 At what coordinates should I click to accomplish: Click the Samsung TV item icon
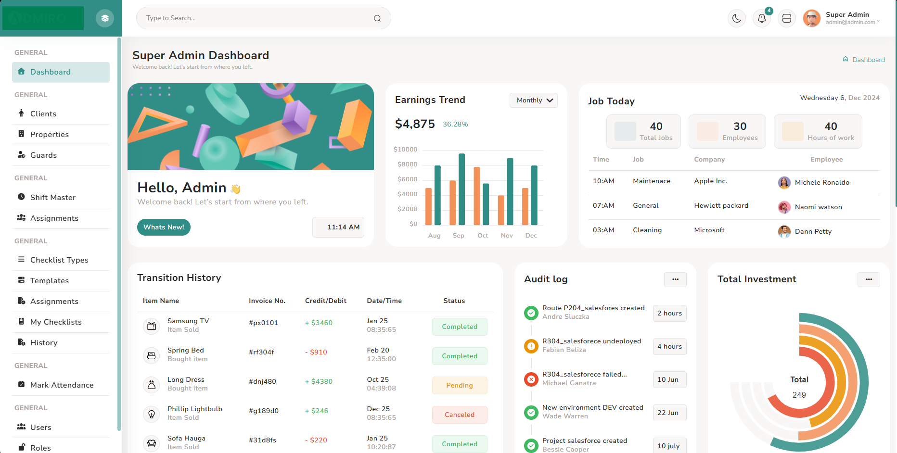click(x=152, y=326)
